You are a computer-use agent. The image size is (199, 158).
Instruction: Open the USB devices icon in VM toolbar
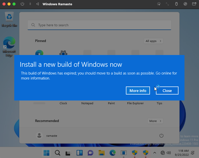coord(176,4)
